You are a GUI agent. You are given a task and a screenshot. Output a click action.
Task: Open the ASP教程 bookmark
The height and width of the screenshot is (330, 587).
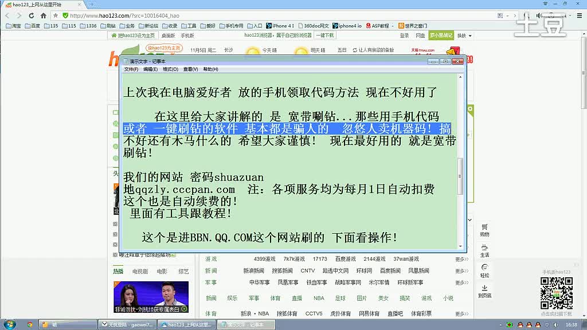click(377, 26)
